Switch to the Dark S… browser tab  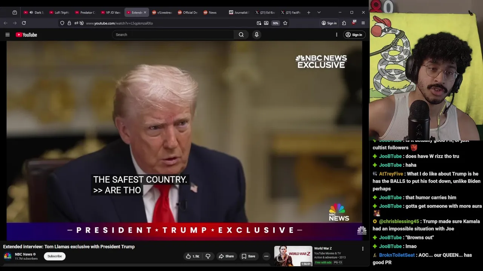pyautogui.click(x=33, y=12)
